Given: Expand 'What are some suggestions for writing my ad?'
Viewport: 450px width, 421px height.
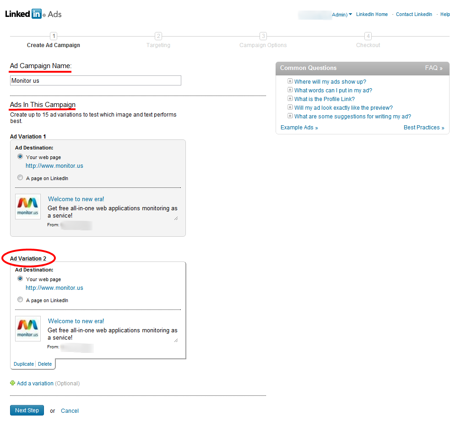Looking at the screenshot, I should 290,116.
